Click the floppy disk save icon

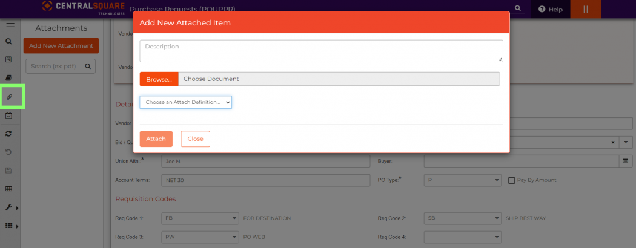(8, 171)
